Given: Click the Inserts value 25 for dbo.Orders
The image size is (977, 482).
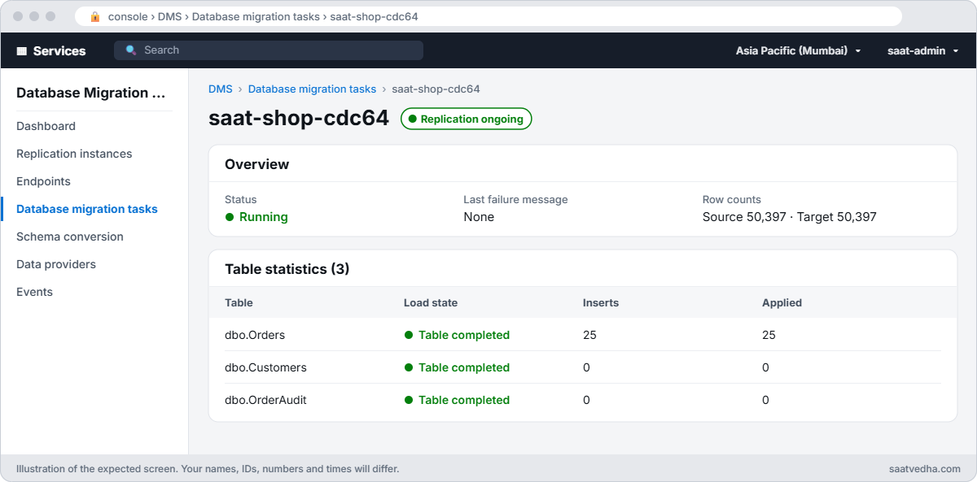Looking at the screenshot, I should [x=589, y=335].
